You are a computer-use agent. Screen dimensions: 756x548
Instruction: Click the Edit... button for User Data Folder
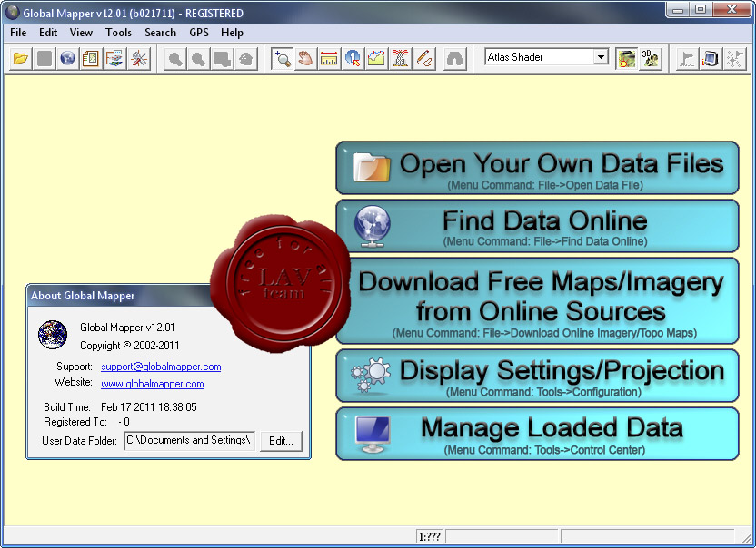(281, 441)
